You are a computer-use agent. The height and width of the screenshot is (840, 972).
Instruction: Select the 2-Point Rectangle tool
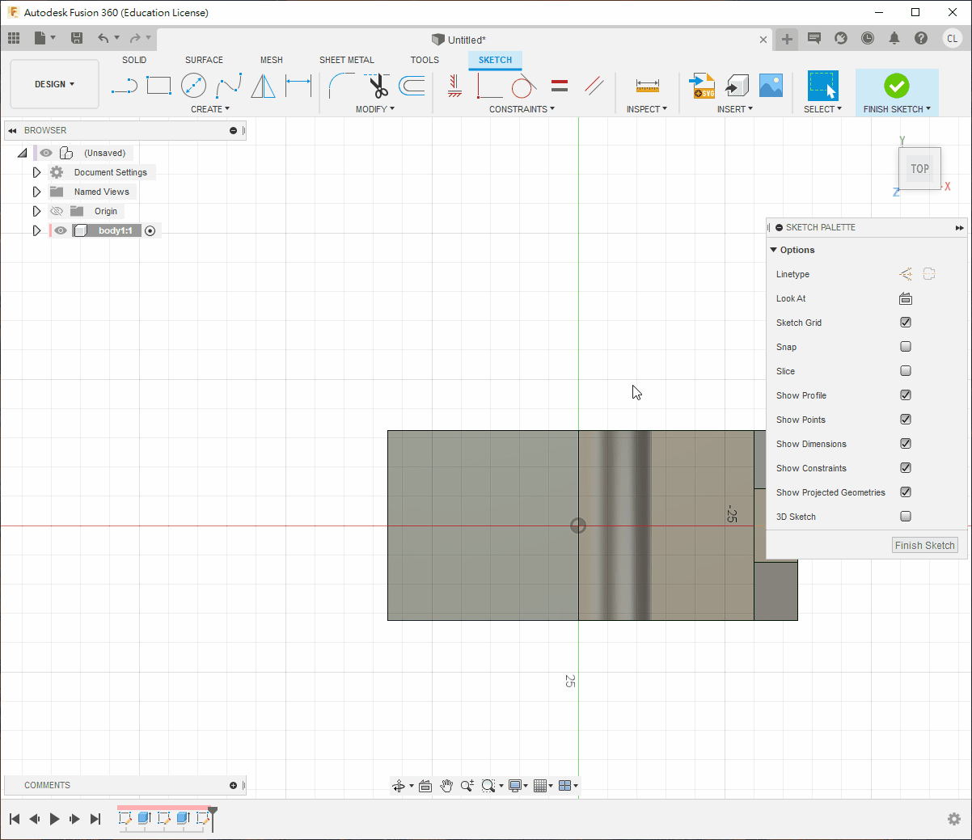(x=158, y=86)
